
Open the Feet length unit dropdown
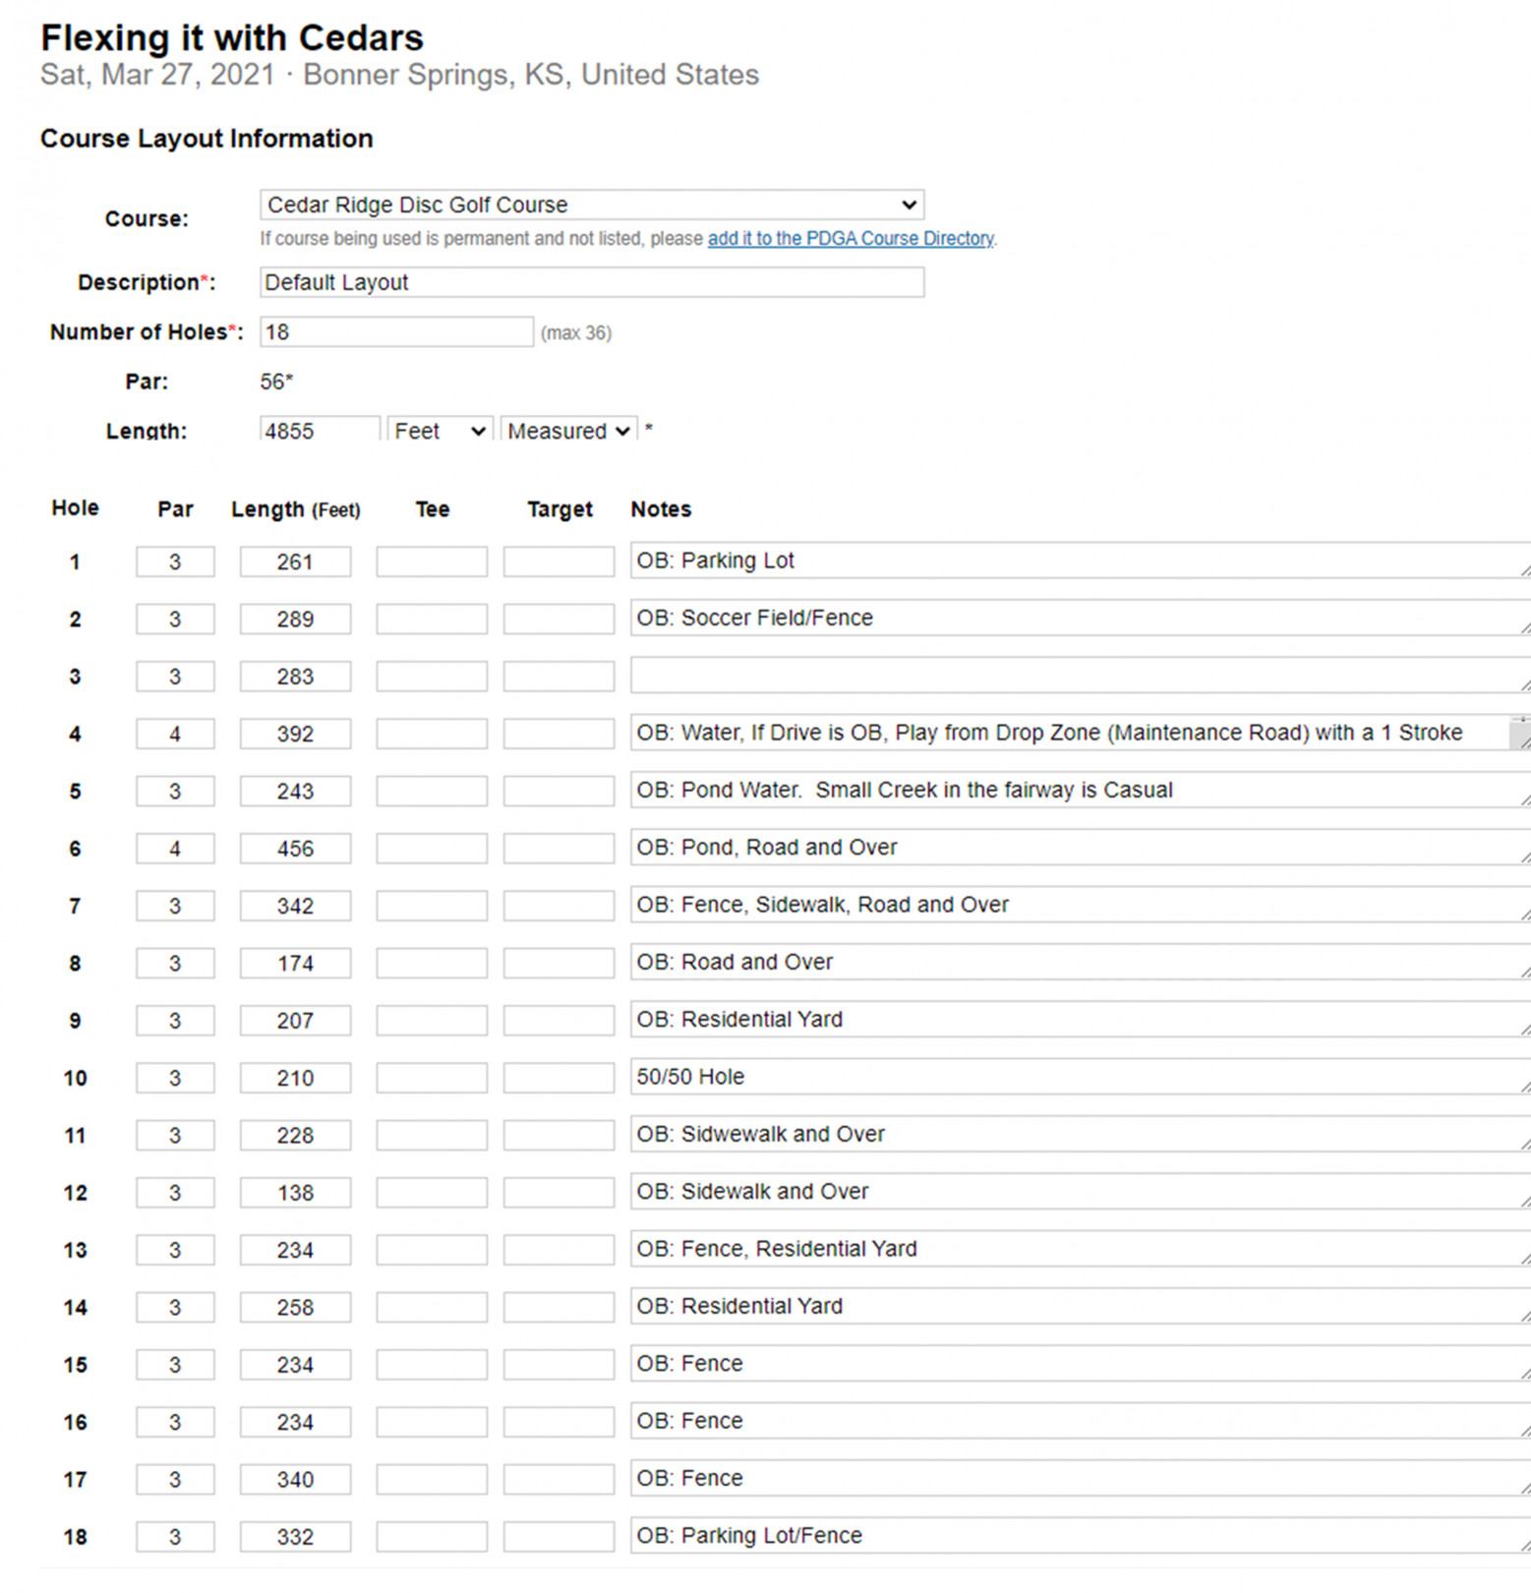pos(439,430)
